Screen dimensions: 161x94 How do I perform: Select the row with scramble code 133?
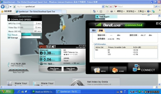pos(126,54)
